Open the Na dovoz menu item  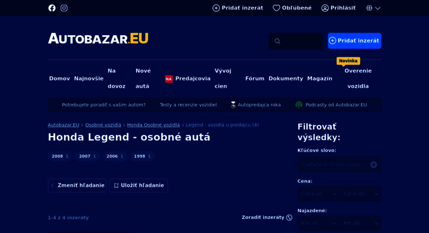click(116, 79)
